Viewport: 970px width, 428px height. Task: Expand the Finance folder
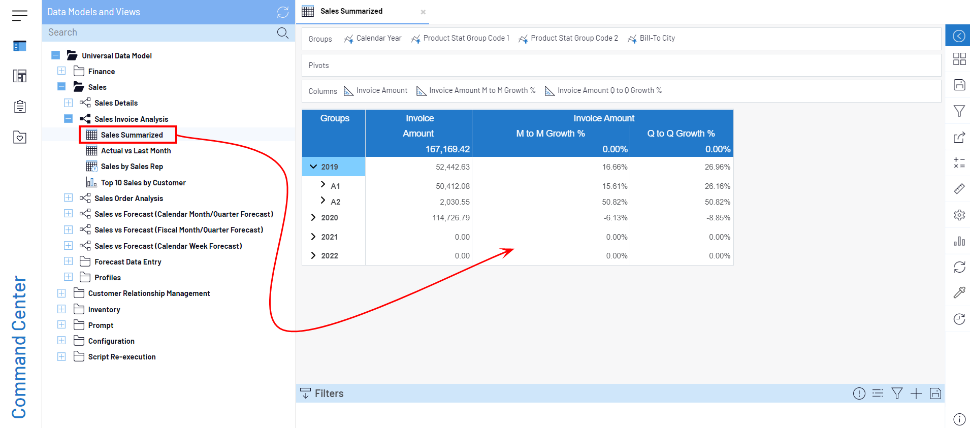click(61, 71)
